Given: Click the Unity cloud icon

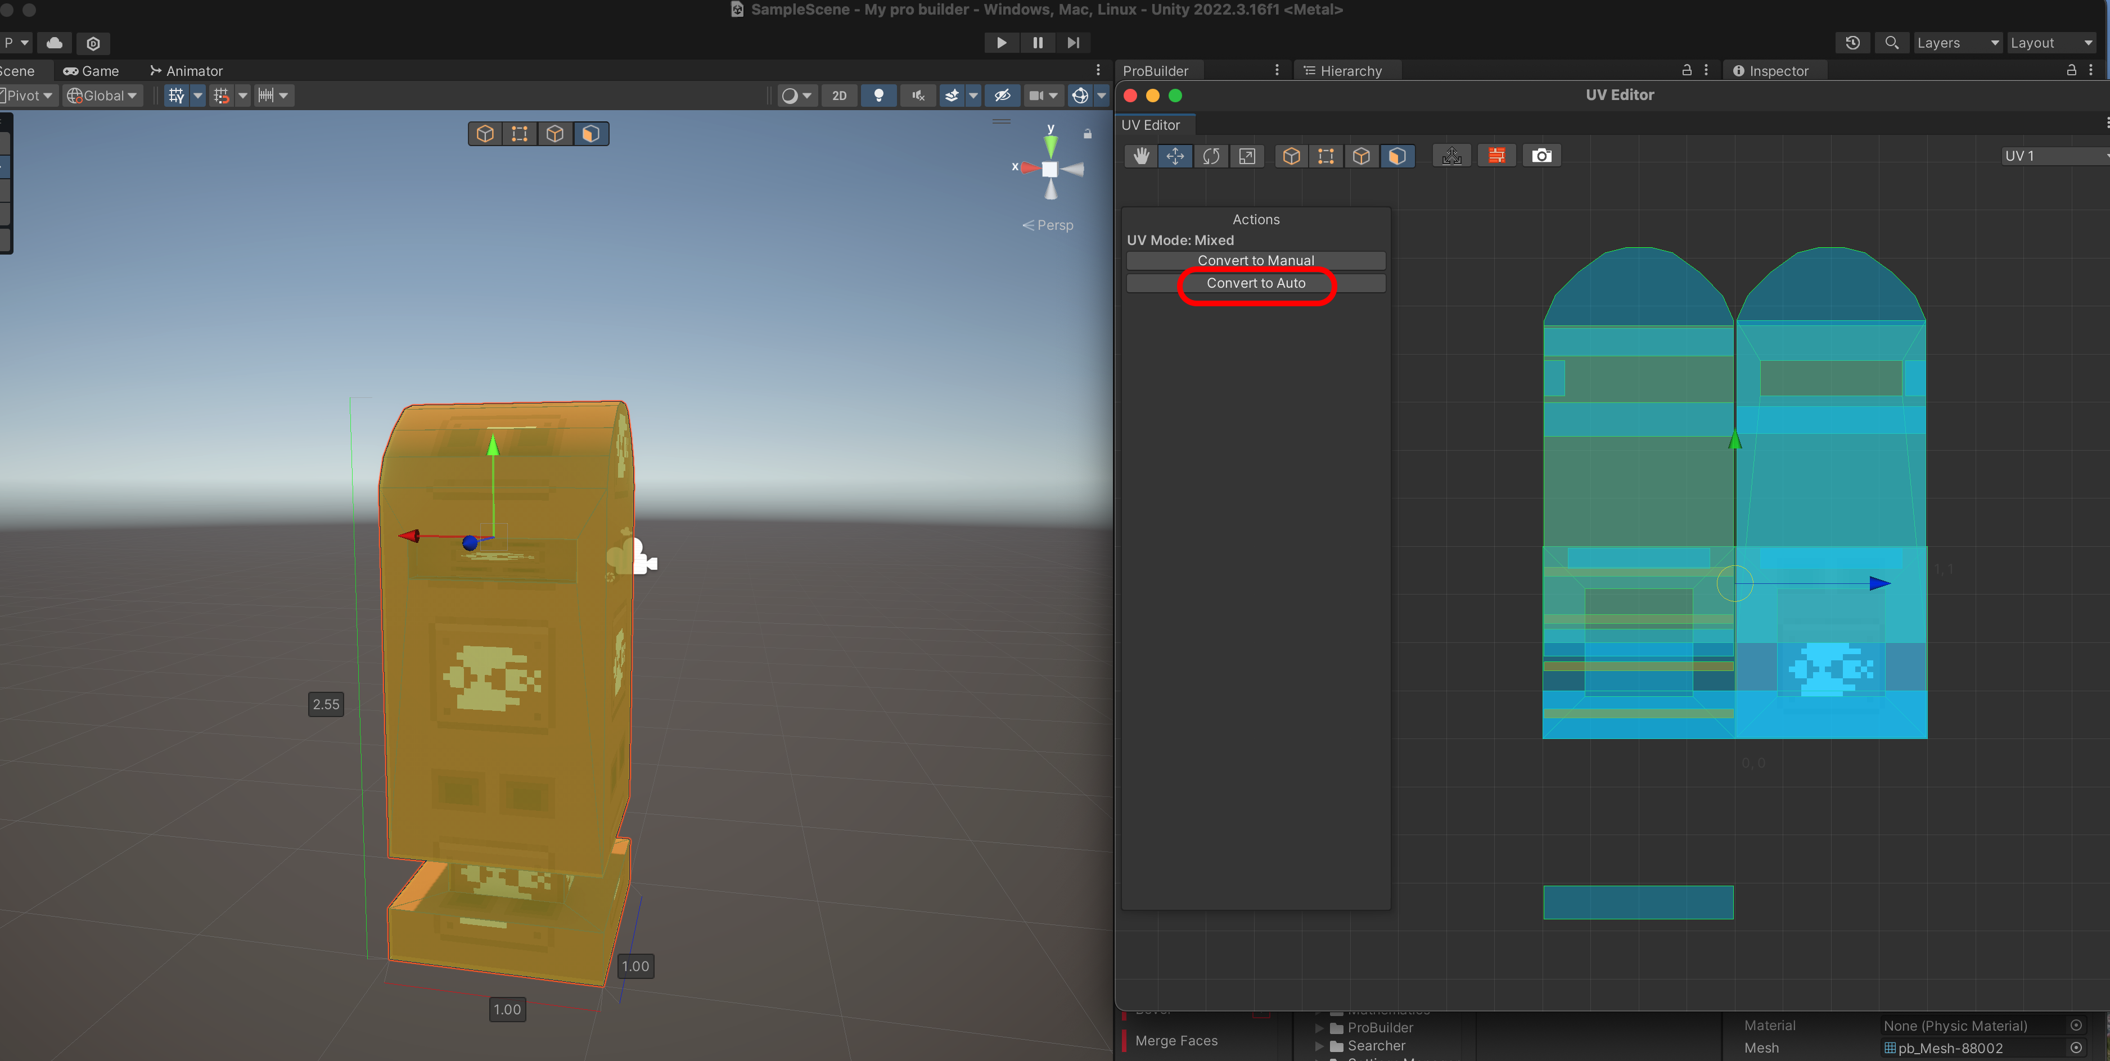Looking at the screenshot, I should 55,43.
